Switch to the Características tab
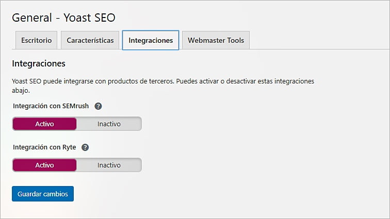This screenshot has height=219, width=390. [90, 40]
